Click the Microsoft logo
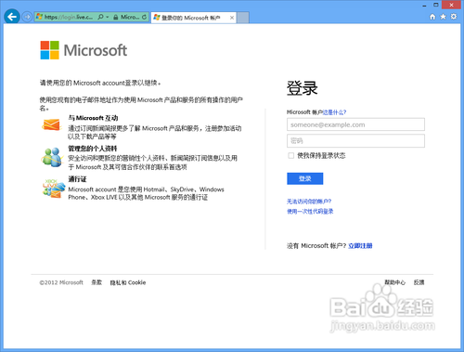 coord(84,50)
